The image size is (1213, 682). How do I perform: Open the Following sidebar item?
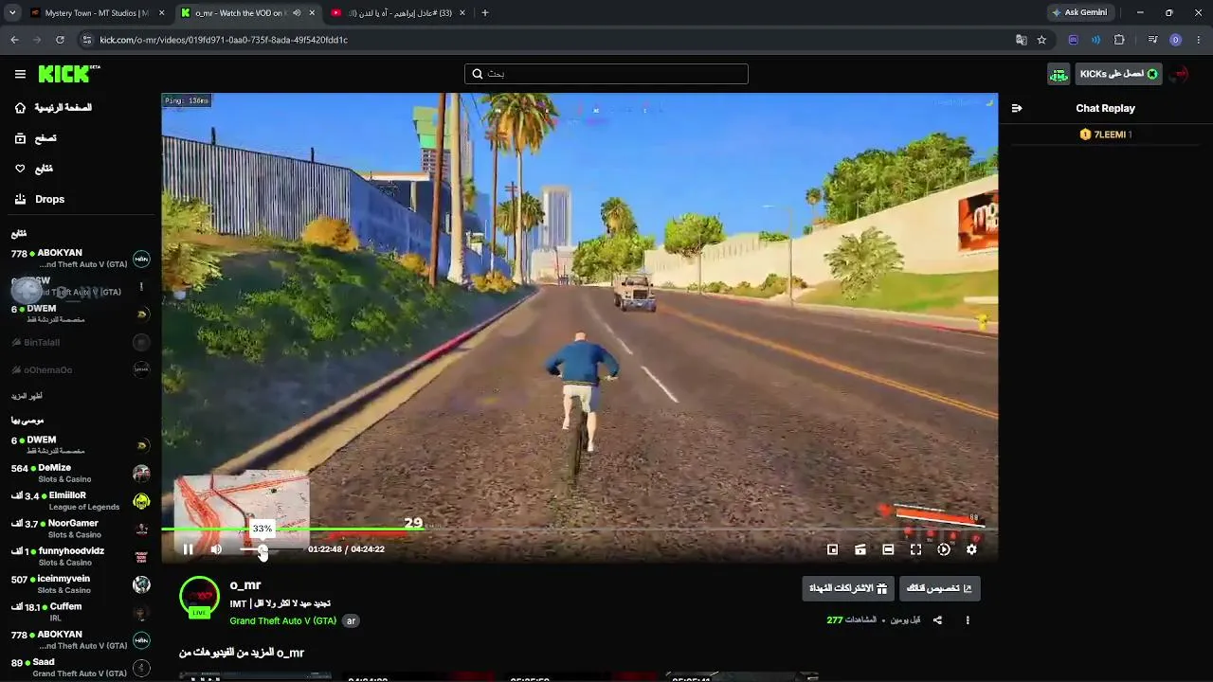point(34,169)
